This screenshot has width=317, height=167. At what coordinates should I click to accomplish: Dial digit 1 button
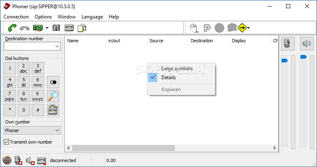click(10, 68)
